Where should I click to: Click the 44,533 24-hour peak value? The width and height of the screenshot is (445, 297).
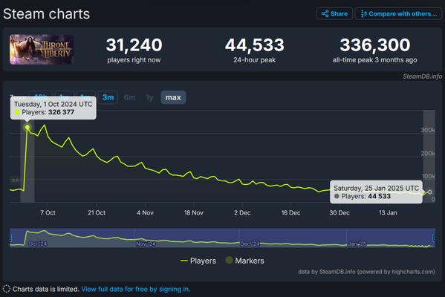tap(255, 45)
